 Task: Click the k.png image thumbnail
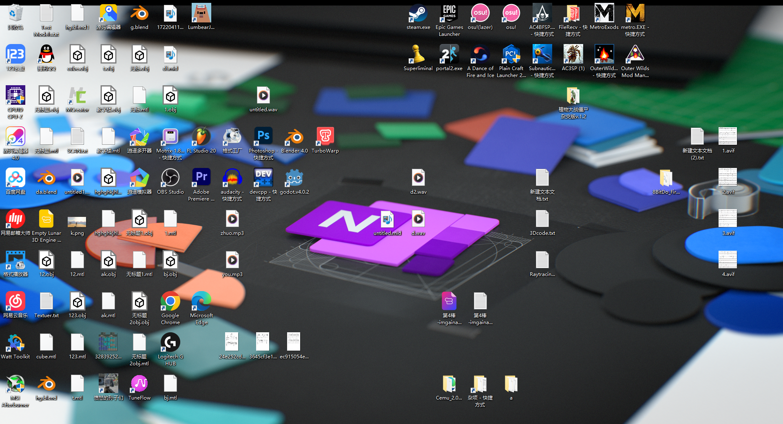pyautogui.click(x=77, y=222)
